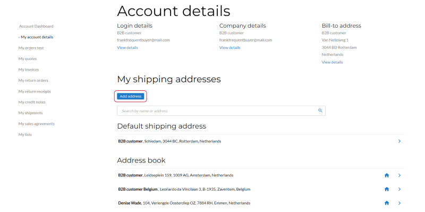
Task: Open My shipments in sidebar
Action: 30,113
